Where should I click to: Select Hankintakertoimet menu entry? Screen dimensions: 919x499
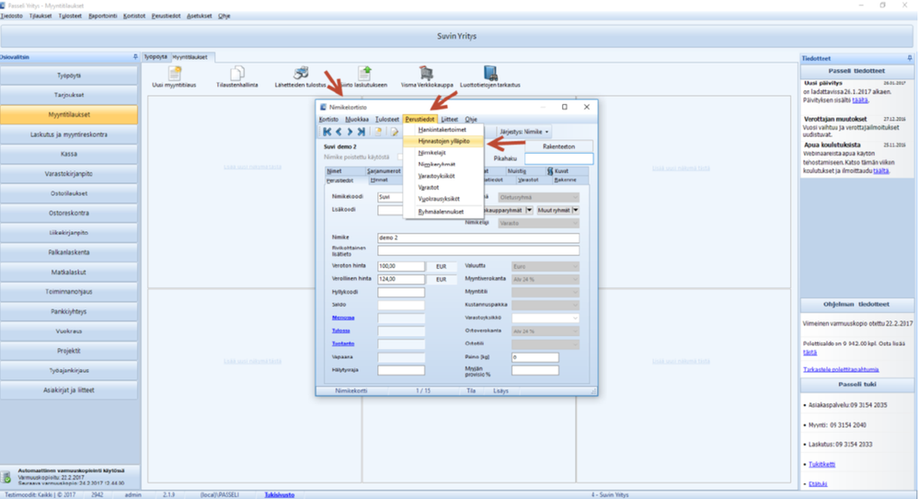click(x=443, y=130)
